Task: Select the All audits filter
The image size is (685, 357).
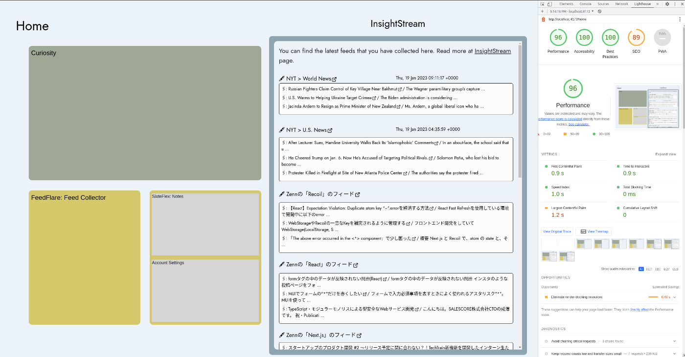Action: 641,269
